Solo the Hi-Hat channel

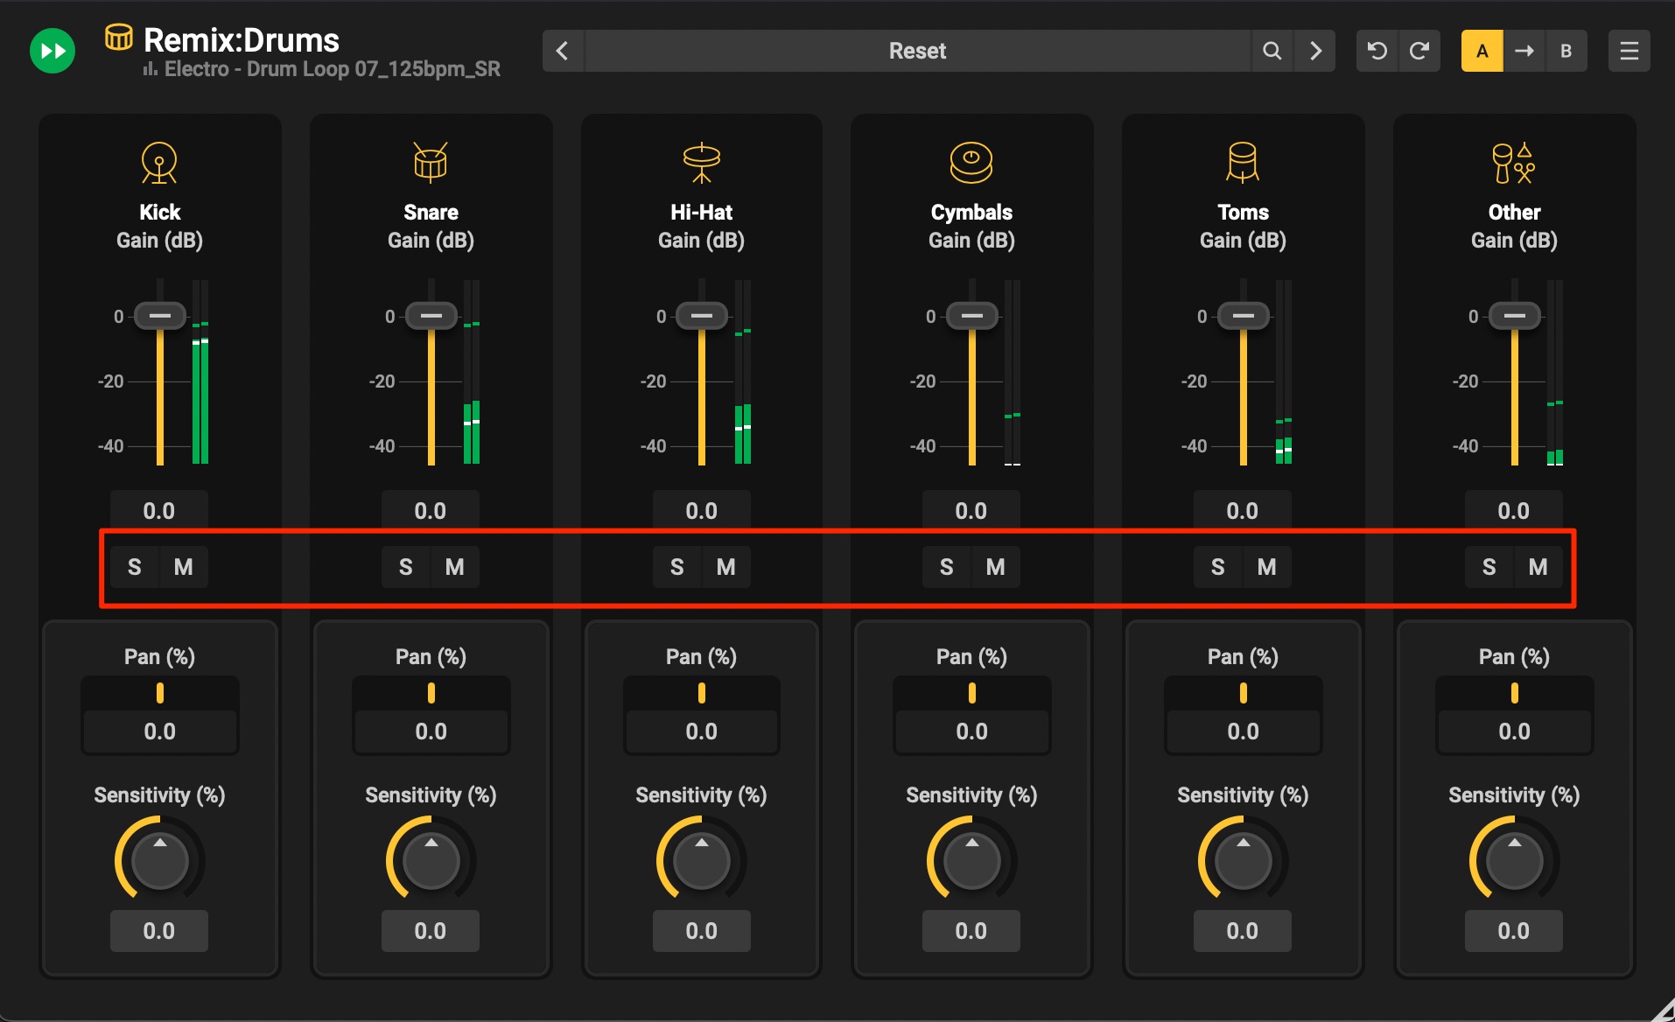(x=677, y=567)
